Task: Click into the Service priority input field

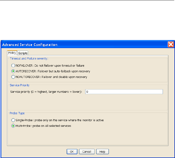Action: pos(124,92)
